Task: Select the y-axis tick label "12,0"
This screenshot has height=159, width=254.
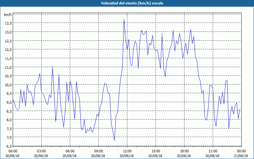Action: (x=8, y=50)
